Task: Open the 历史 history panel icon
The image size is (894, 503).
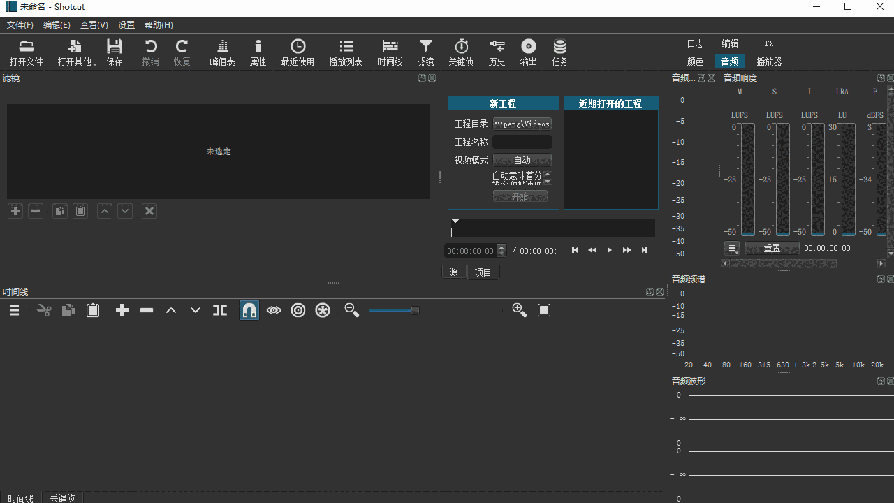Action: (497, 52)
